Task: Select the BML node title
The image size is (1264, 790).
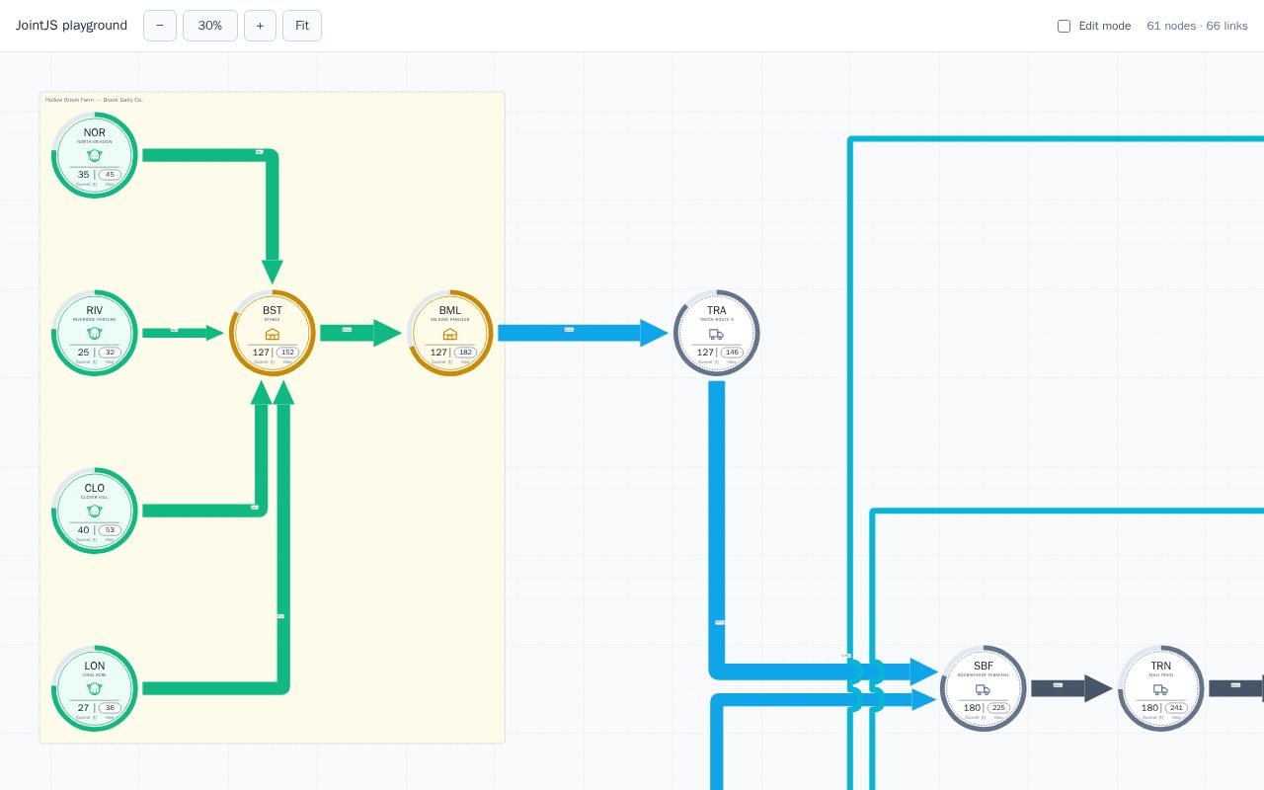Action: coord(450,310)
